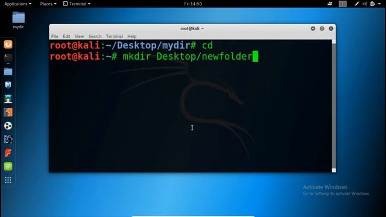The image size is (386, 217).
Task: Click the text 'mkdir Desktop/newfolder' in terminal
Action: point(188,57)
